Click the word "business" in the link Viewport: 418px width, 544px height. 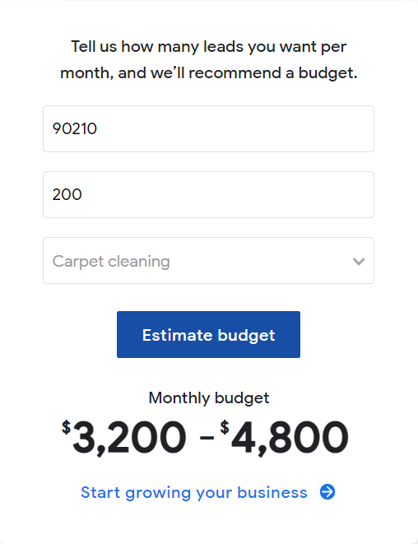pyautogui.click(x=272, y=492)
